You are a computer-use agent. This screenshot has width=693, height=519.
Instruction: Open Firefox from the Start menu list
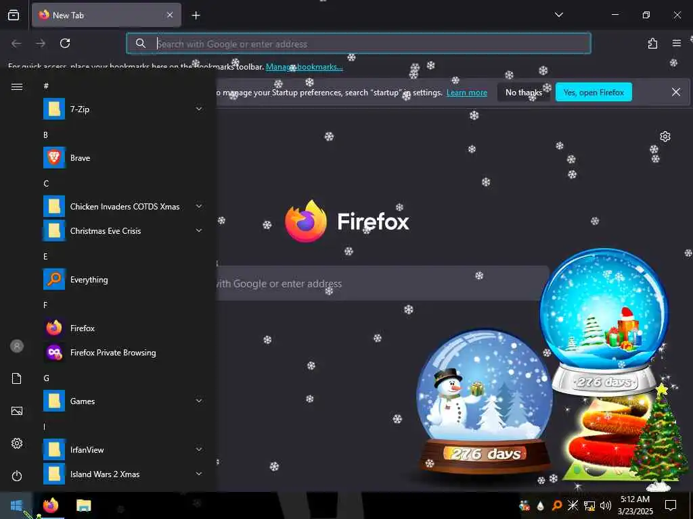click(123, 328)
